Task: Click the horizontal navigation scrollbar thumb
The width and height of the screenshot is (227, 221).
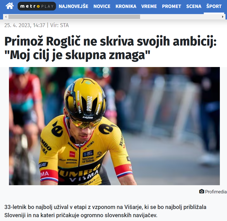Action: pos(74,17)
